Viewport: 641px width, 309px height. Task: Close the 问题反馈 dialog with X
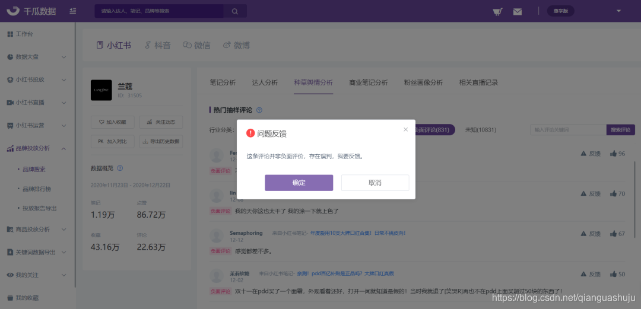tap(405, 129)
